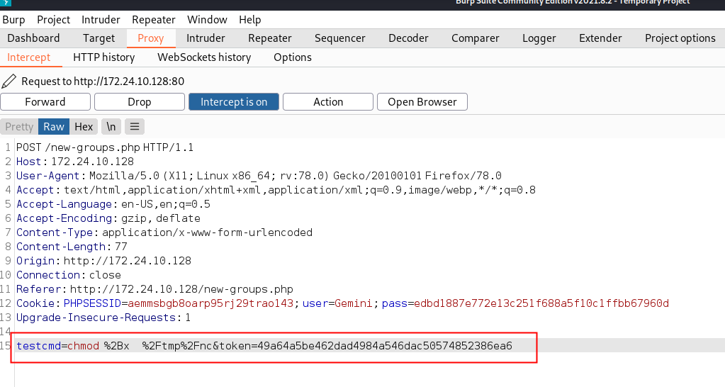Click the Content-Length value 77
The height and width of the screenshot is (387, 725).
coord(121,247)
